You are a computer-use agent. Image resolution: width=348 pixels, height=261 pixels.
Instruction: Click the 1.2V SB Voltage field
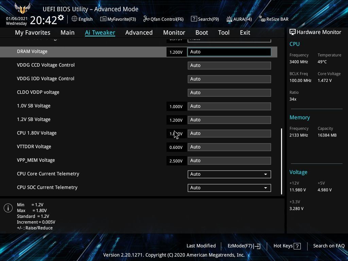229,120
